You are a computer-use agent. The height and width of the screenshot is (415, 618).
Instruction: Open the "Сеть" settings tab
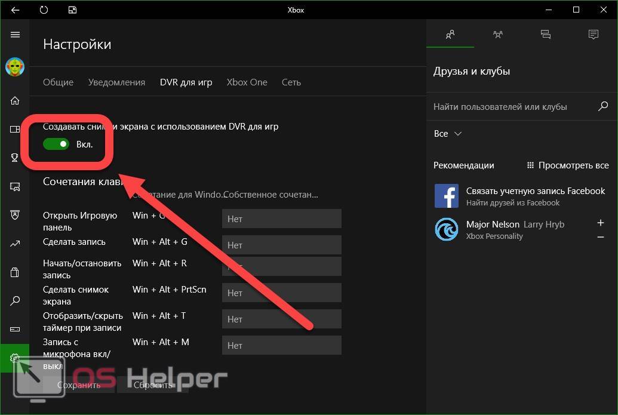pos(291,82)
